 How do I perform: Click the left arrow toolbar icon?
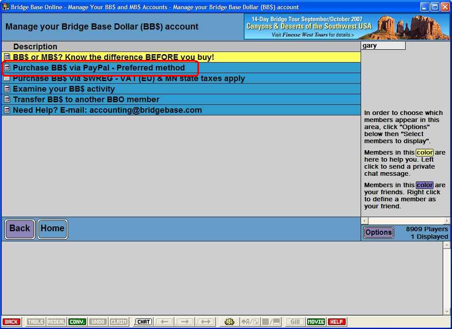pyautogui.click(x=164, y=322)
